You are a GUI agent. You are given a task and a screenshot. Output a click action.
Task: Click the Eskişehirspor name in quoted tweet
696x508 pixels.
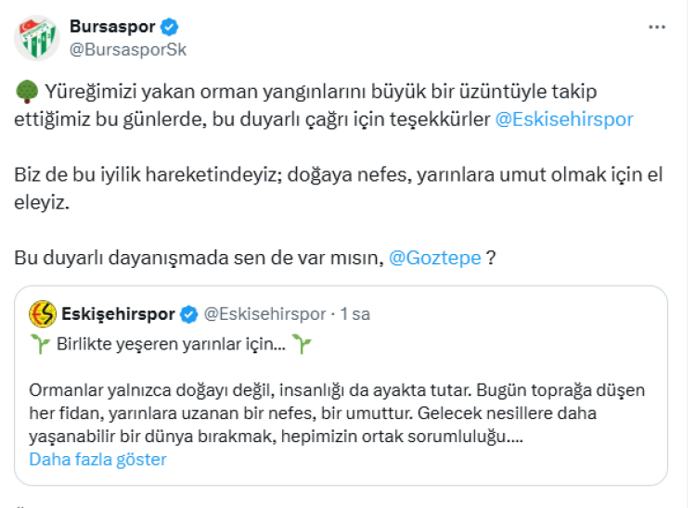118,314
